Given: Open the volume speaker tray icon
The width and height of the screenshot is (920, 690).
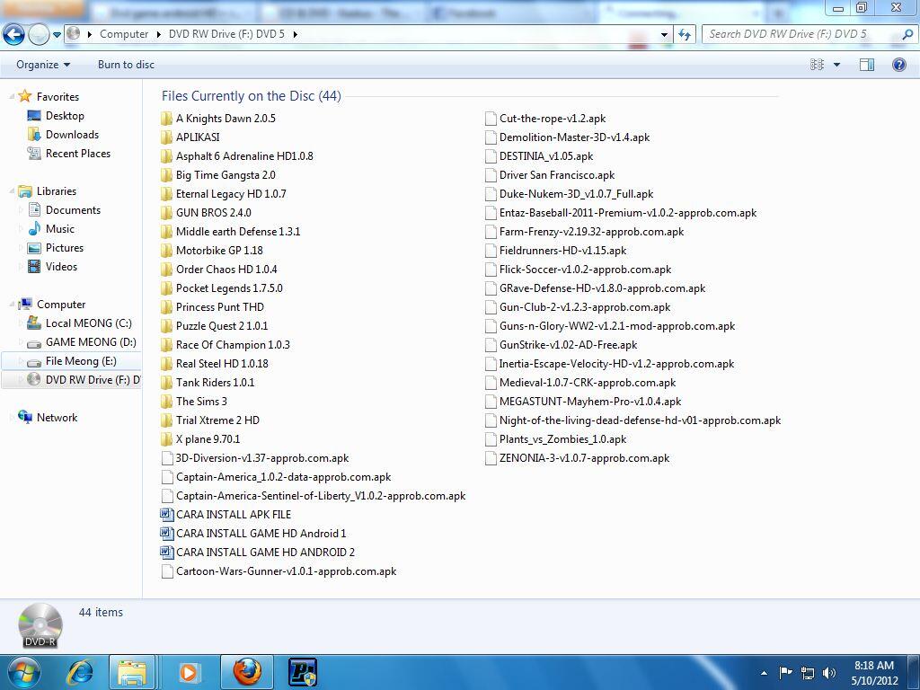Looking at the screenshot, I should coord(829,673).
